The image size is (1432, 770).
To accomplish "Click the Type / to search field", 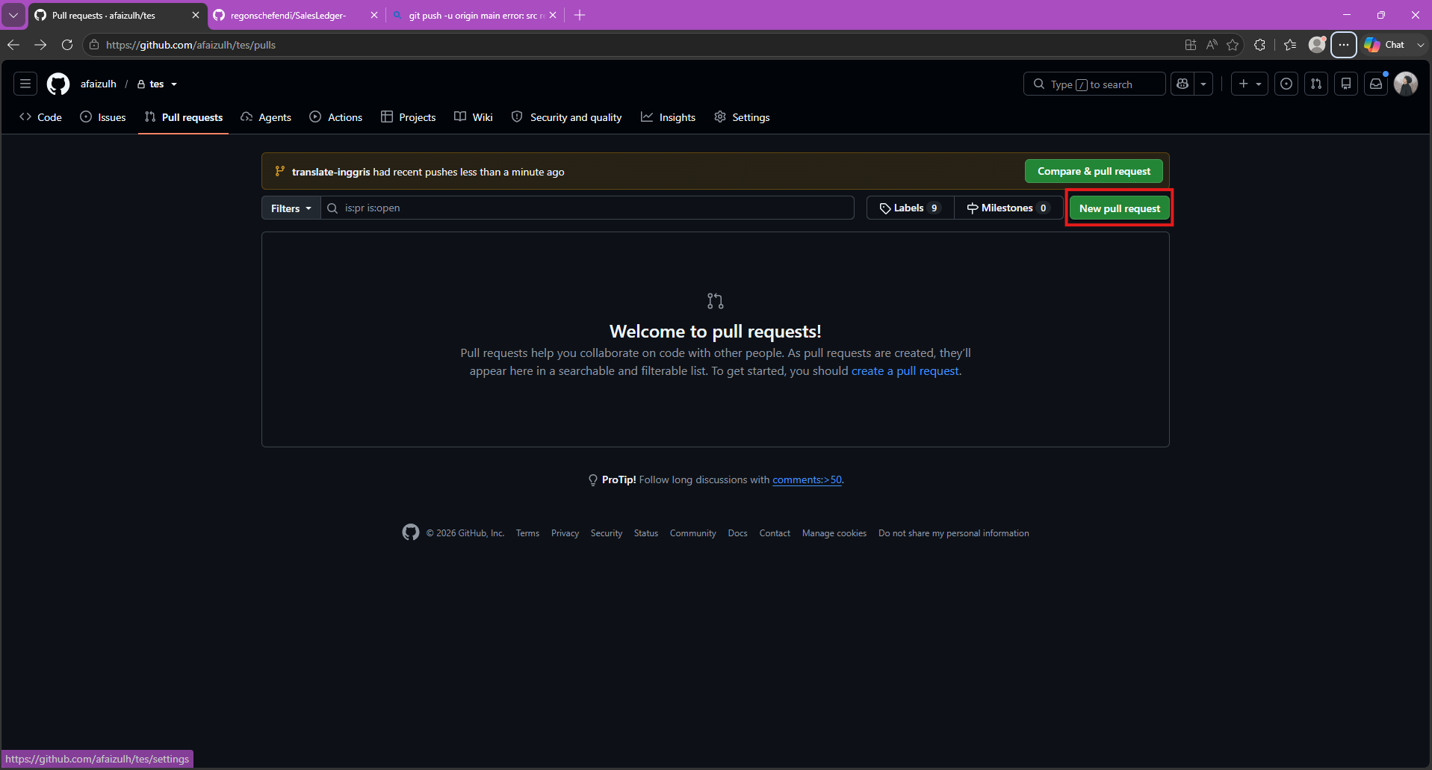I will [1094, 84].
